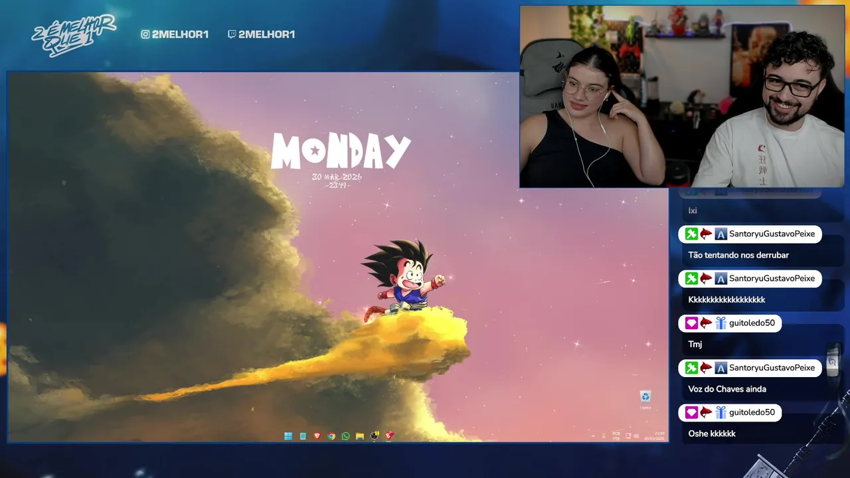Click the "Voz do Chaves ainda" chat message
Screen dimensions: 850x478
pyautogui.click(x=727, y=389)
